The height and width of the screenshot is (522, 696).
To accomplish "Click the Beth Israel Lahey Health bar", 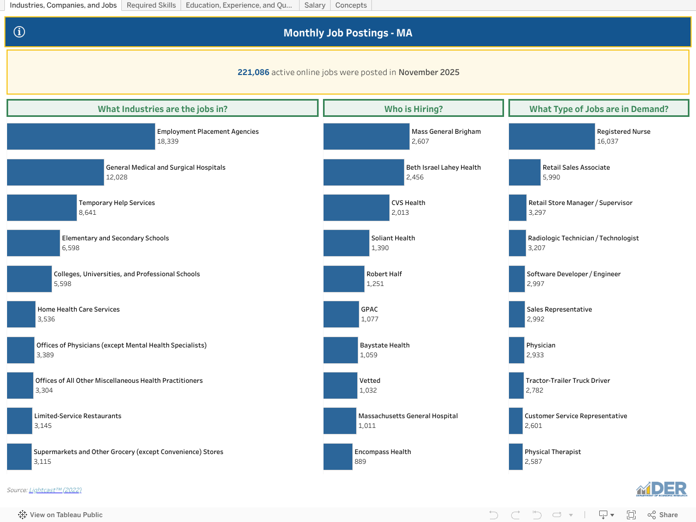I will pos(364,172).
